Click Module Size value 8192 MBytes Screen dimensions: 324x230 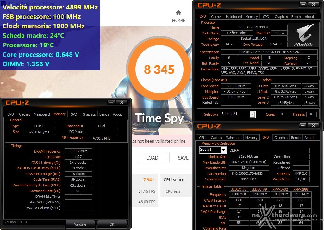click(x=249, y=157)
